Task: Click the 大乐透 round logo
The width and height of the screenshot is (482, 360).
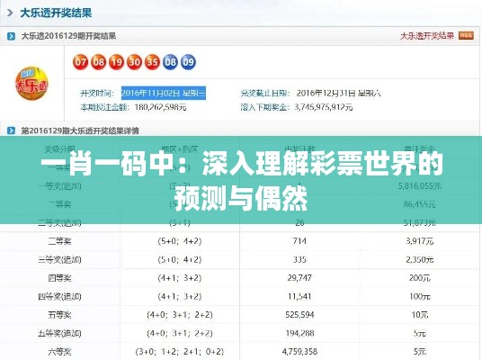Action: [x=31, y=84]
